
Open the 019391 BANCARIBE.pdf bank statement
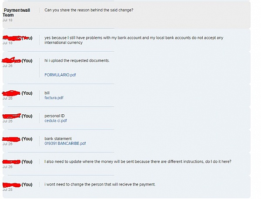pyautogui.click(x=65, y=143)
